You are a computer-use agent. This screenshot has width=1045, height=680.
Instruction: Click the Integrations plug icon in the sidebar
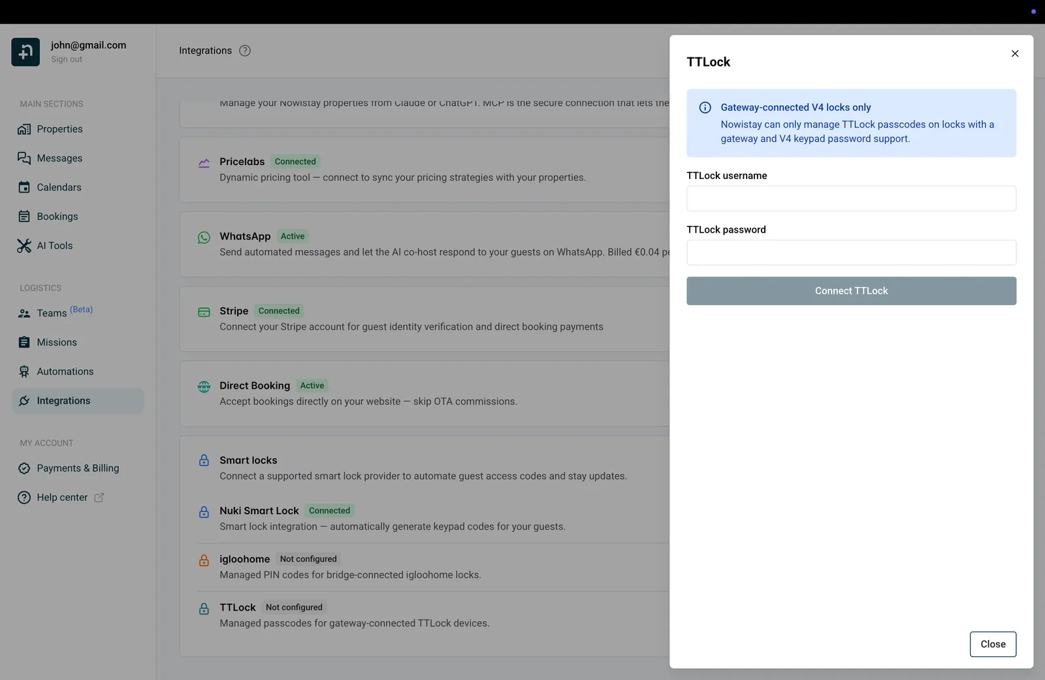pyautogui.click(x=24, y=400)
